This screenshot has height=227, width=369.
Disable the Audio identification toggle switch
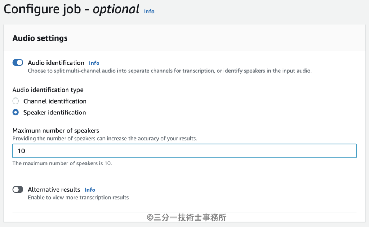point(18,63)
